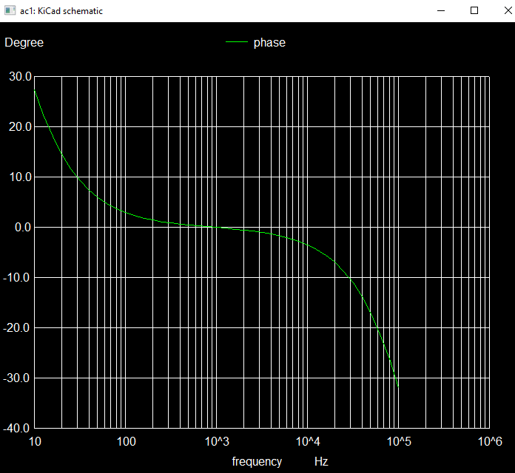
Task: Click the 'phase' legend label
Action: (x=269, y=43)
